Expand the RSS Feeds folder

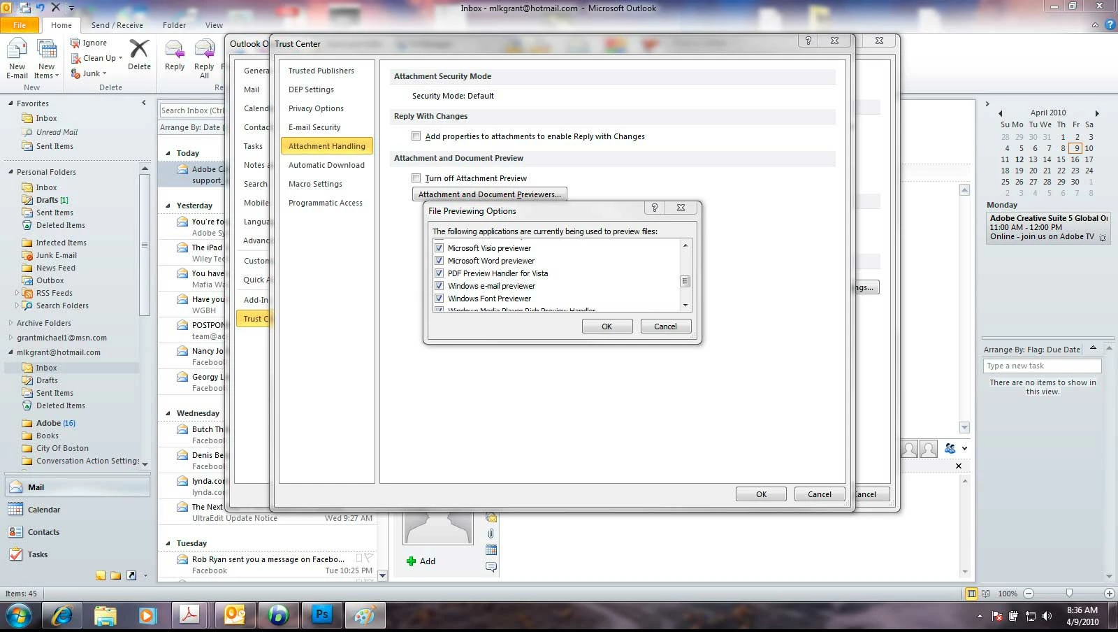tap(17, 293)
